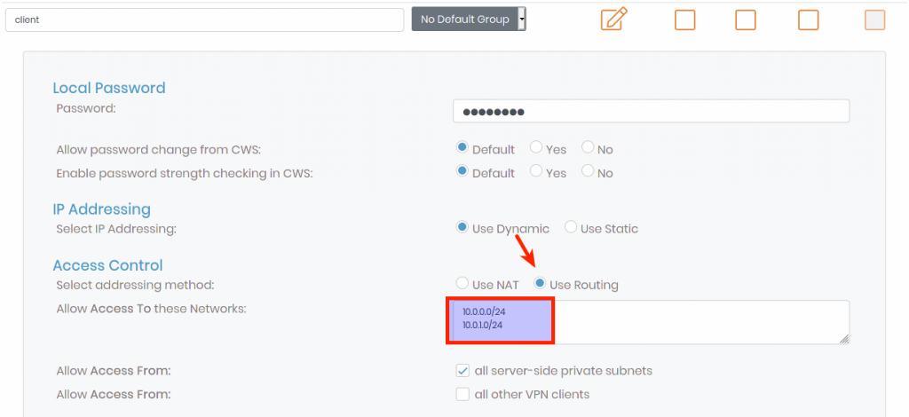Viewport: 909px width, 417px height.
Task: Click the pencil edit icon for user client
Action: (613, 19)
